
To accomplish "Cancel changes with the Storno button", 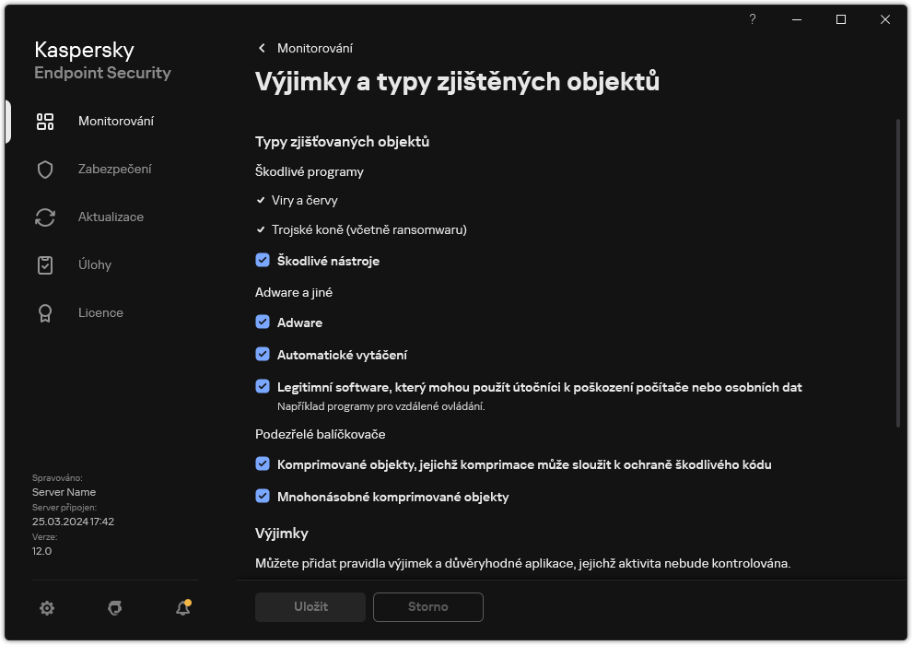I will click(427, 606).
